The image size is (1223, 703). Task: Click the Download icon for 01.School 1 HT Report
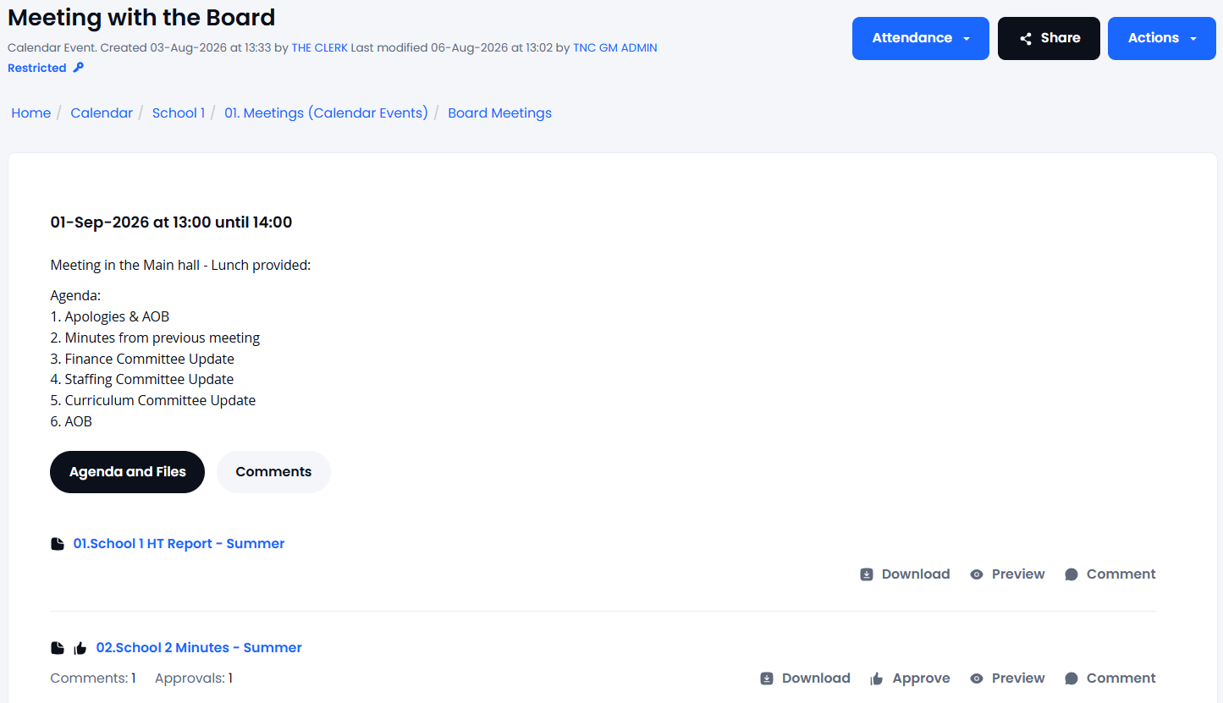[867, 574]
